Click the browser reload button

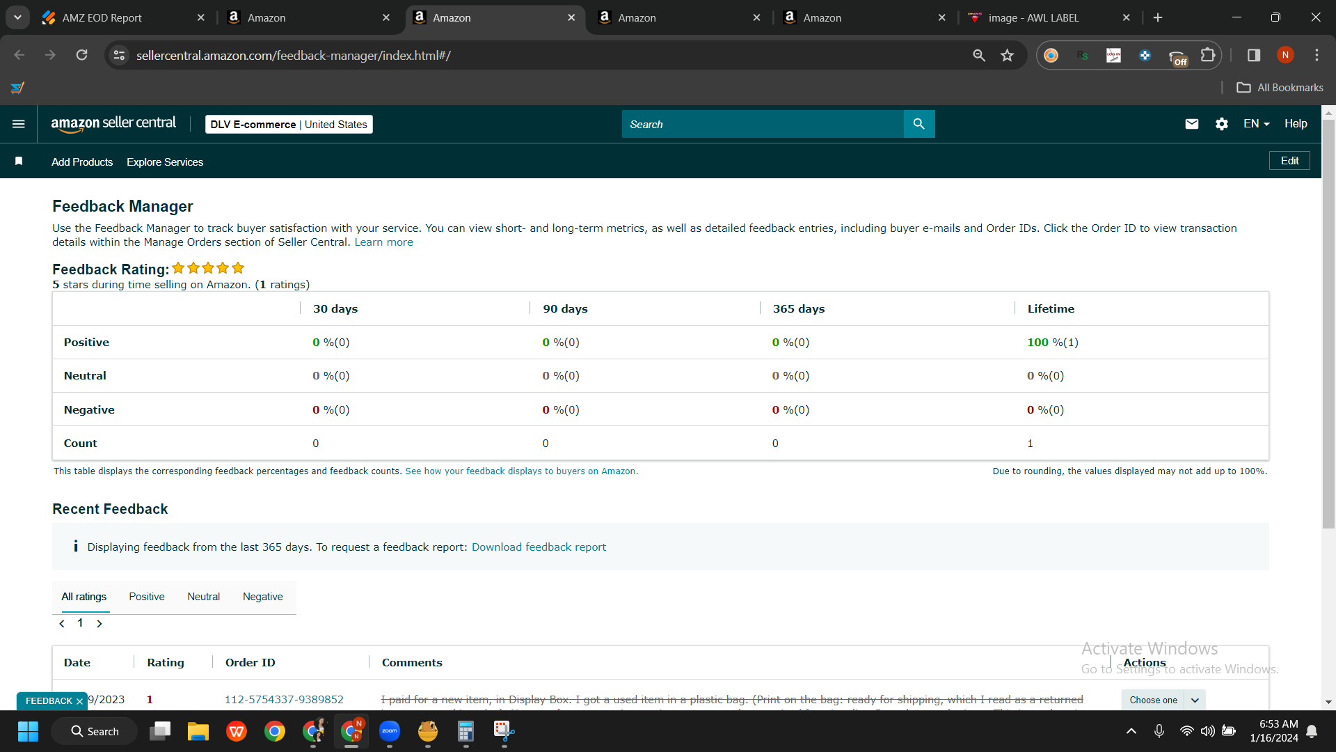(81, 55)
